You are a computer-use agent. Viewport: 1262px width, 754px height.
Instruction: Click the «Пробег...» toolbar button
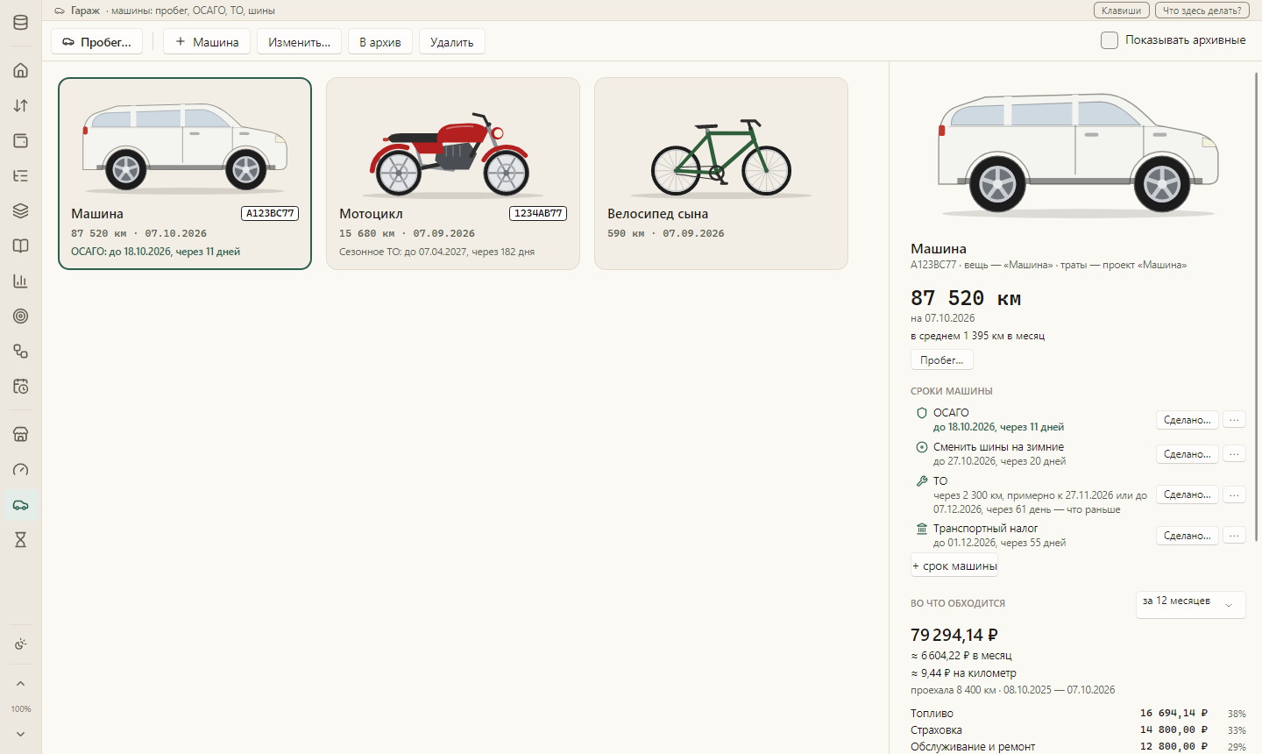coord(96,41)
